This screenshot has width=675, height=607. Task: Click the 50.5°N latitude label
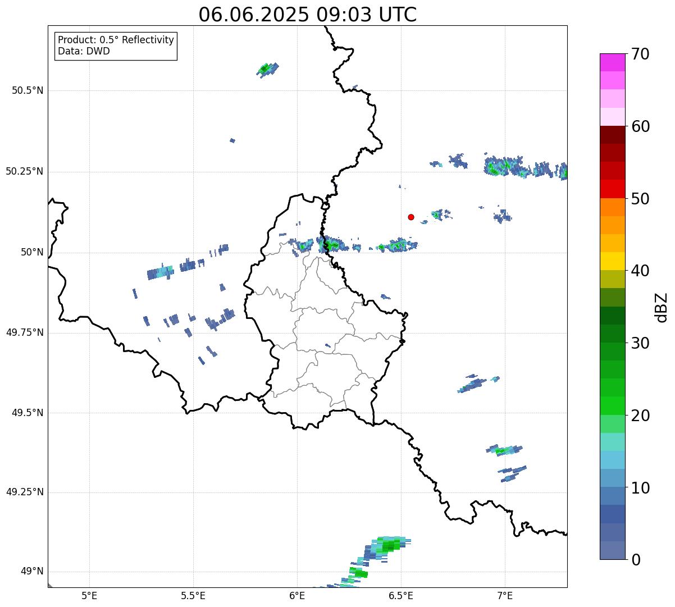[28, 90]
